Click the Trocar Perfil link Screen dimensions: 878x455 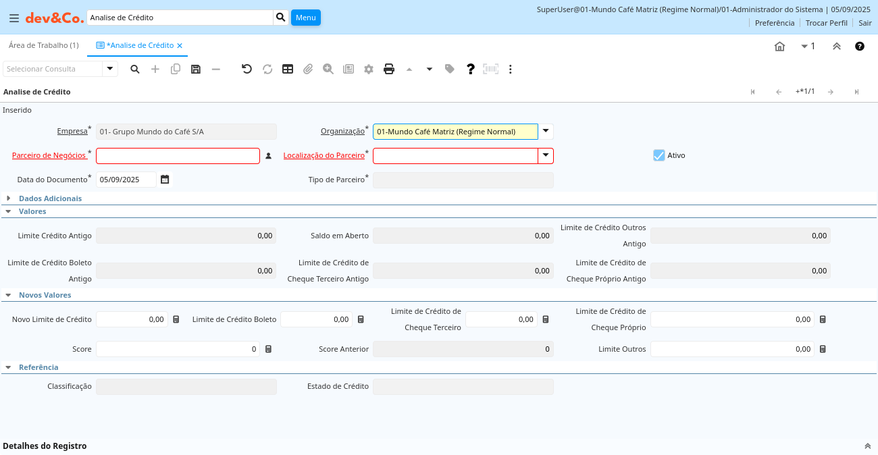(826, 23)
